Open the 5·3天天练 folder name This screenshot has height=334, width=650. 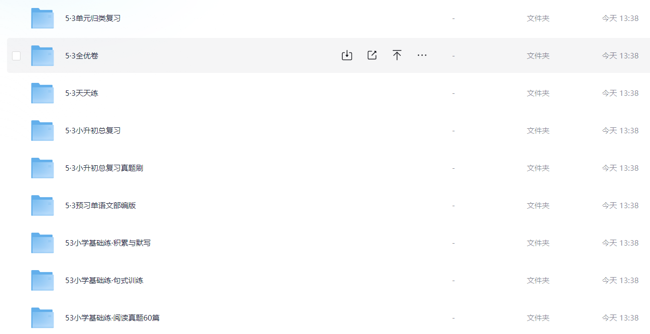tap(82, 93)
